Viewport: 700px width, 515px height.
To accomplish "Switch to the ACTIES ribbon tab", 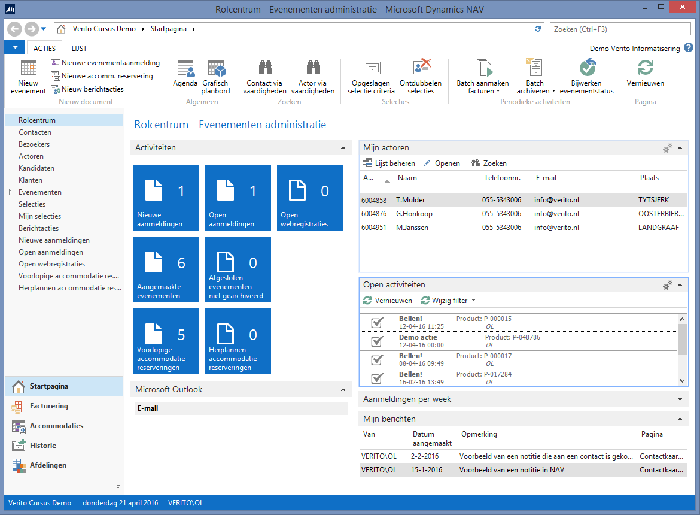I will (45, 49).
